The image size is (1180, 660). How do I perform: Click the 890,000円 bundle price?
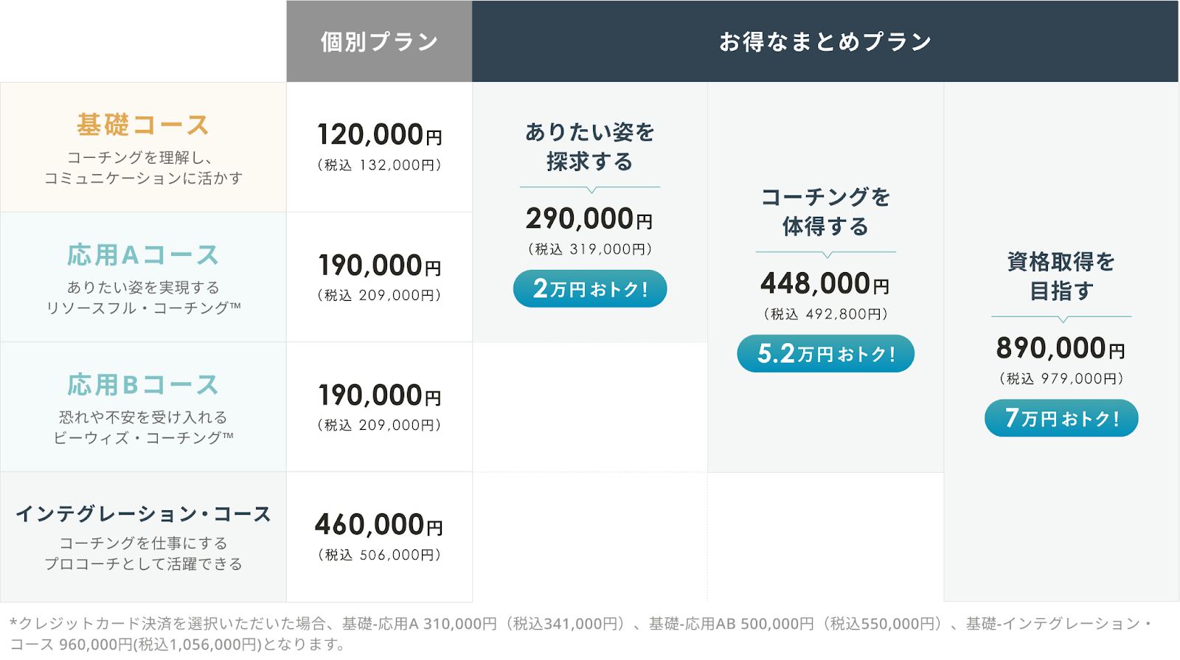coord(1061,348)
